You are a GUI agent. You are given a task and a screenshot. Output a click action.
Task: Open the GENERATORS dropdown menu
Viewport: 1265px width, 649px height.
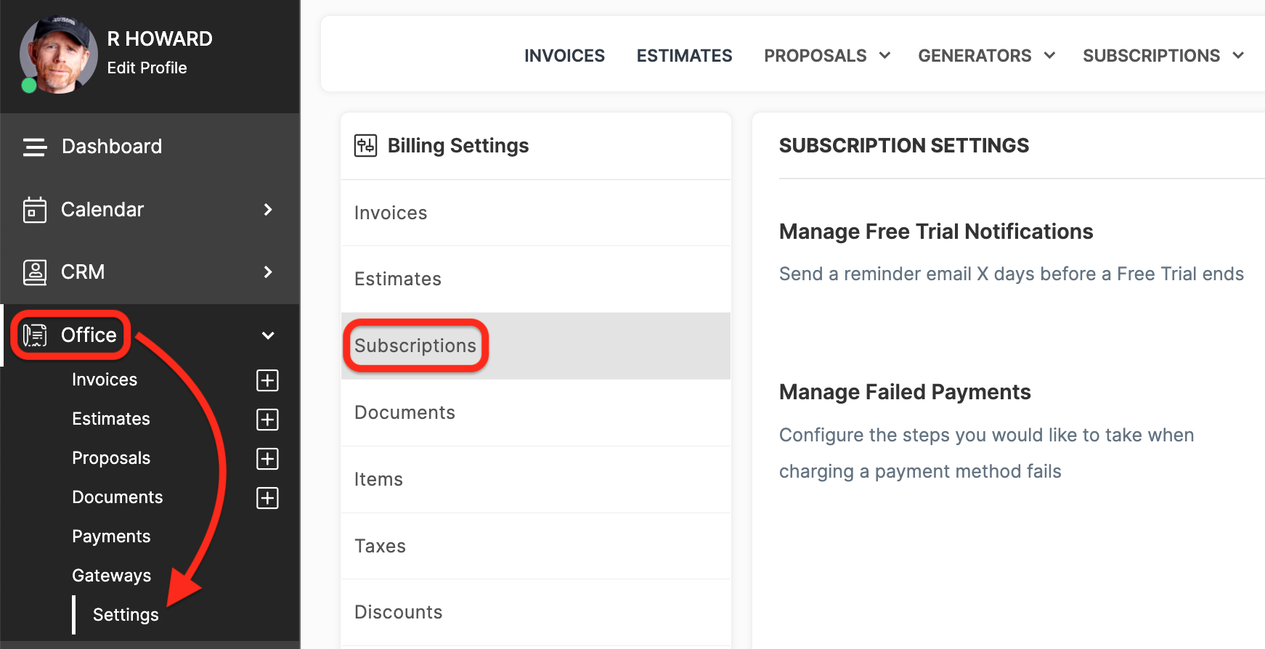point(986,56)
